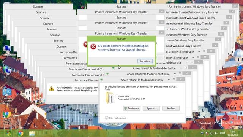Open the Computer desktop icon
This screenshot has width=243, height=137.
6,51
